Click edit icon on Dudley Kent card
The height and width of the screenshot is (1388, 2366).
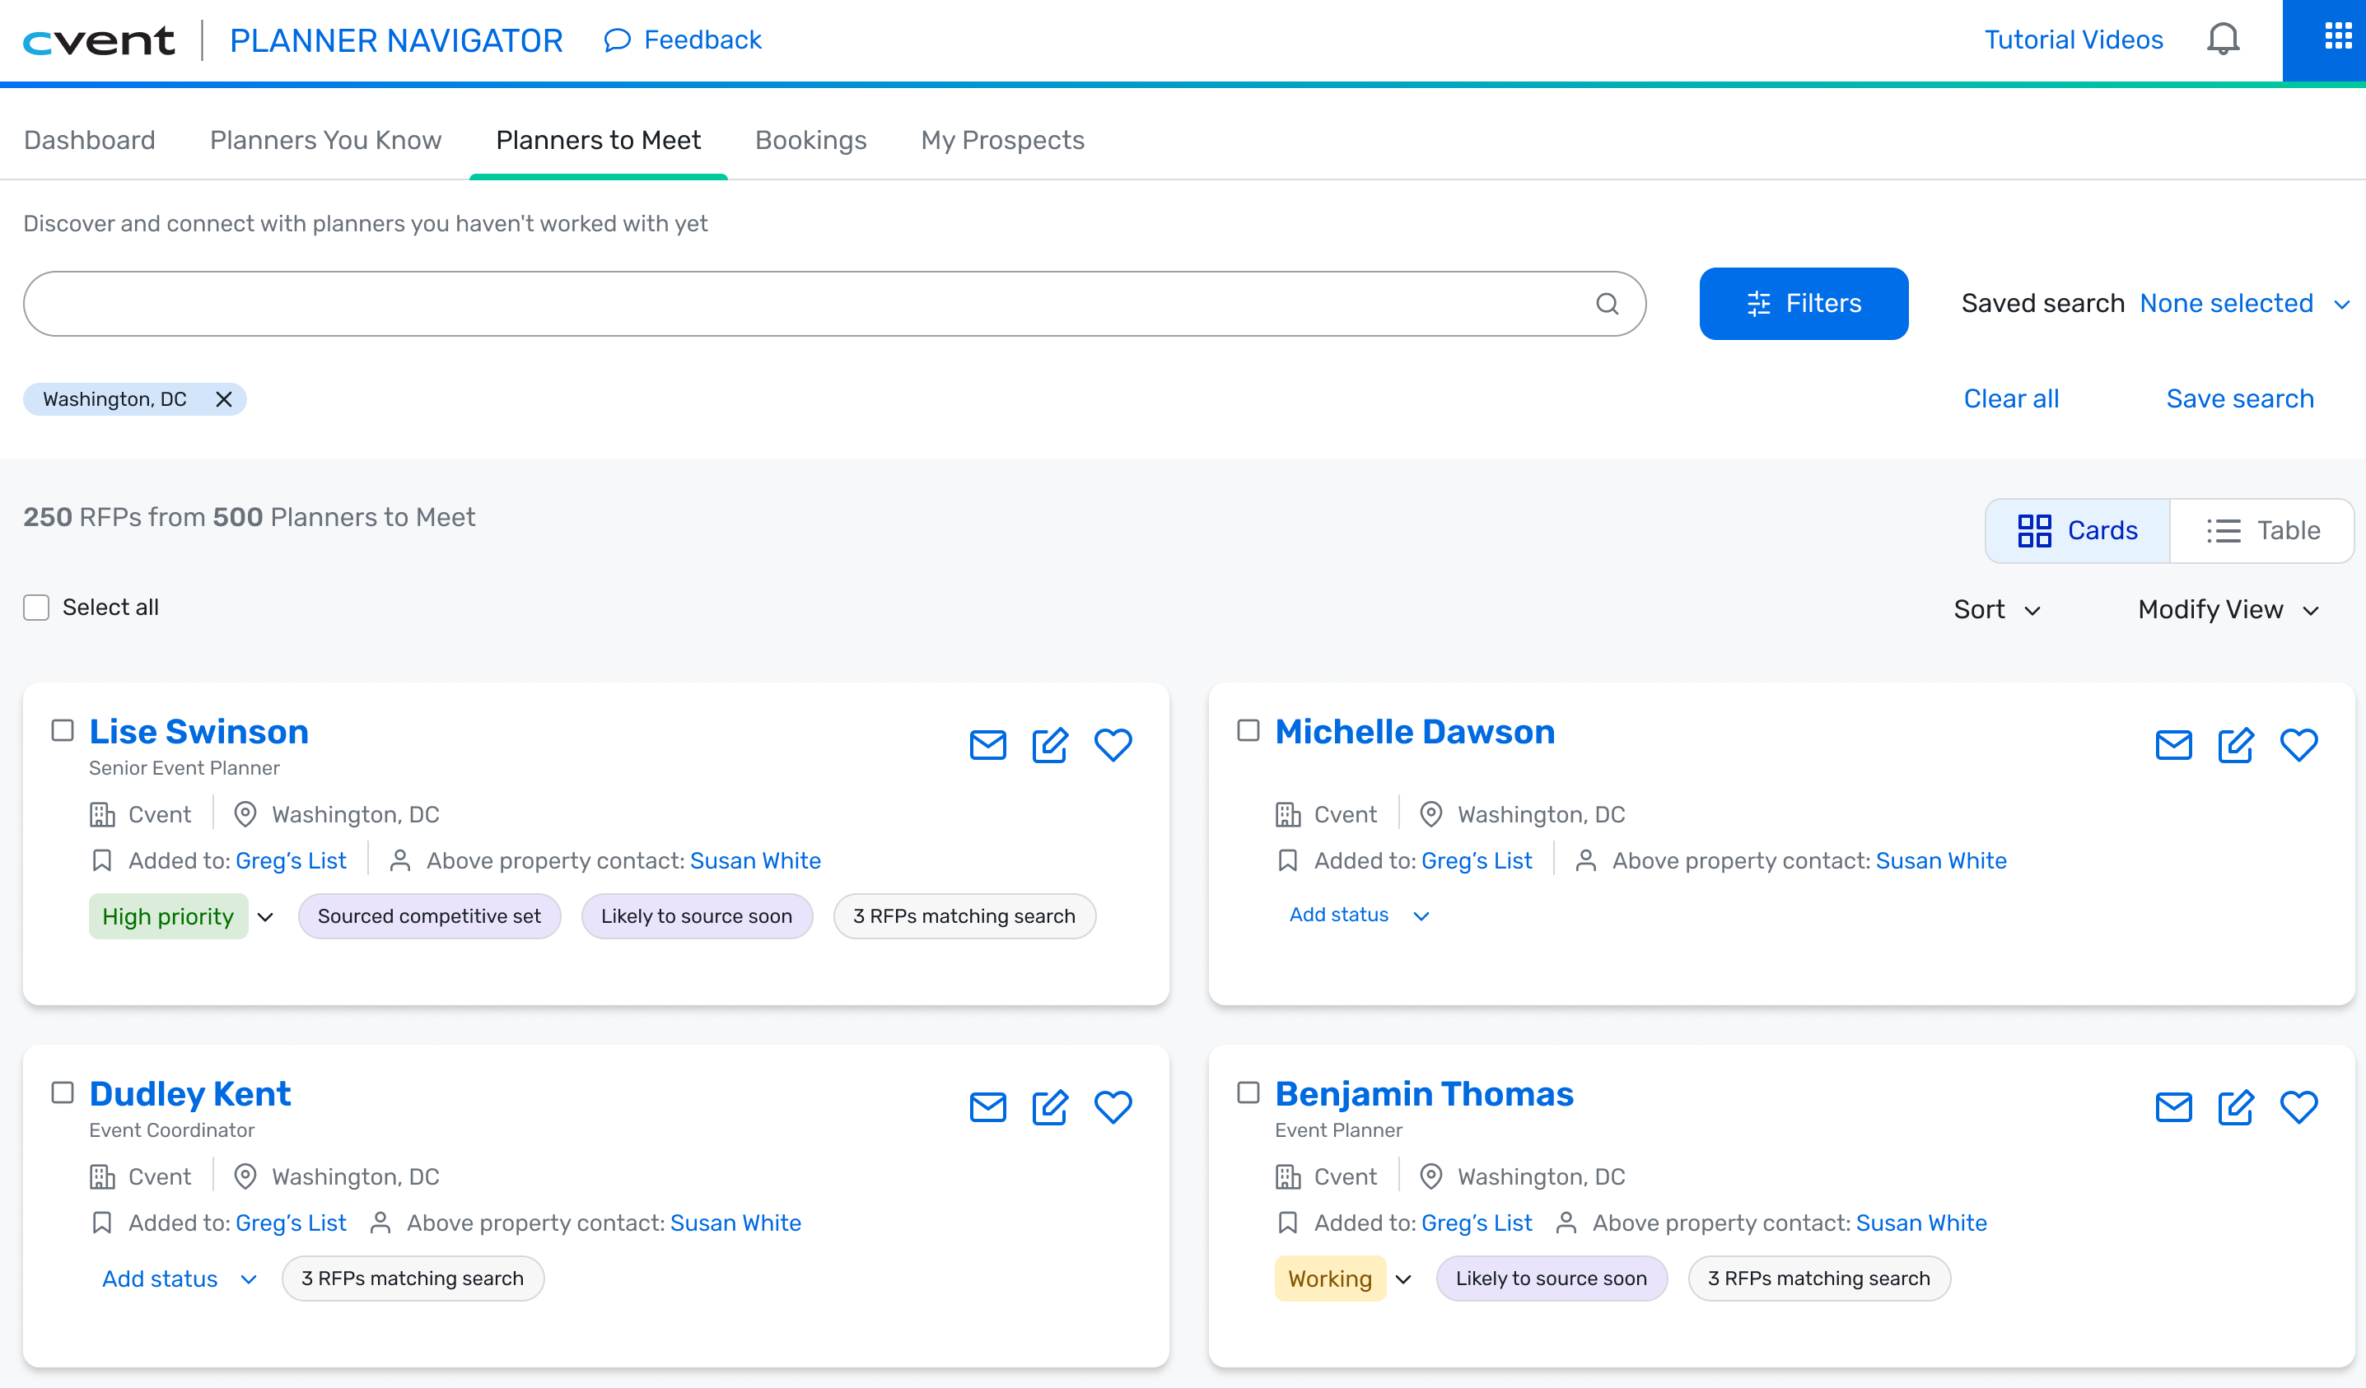point(1050,1107)
